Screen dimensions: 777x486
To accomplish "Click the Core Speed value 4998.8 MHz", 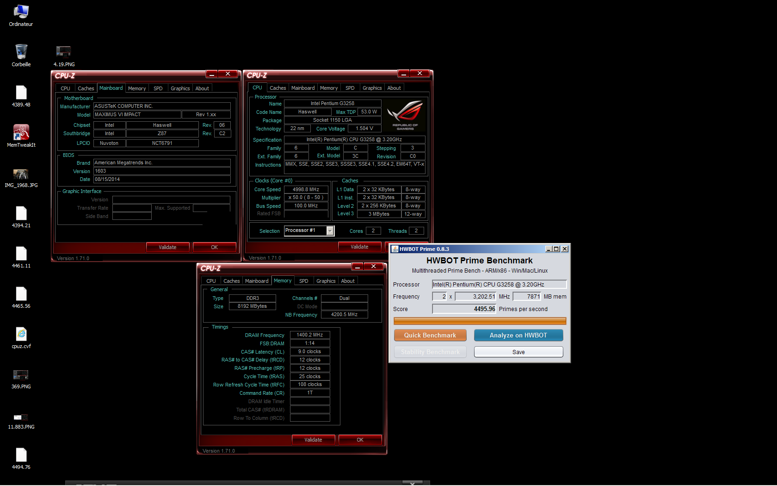I will [x=306, y=189].
